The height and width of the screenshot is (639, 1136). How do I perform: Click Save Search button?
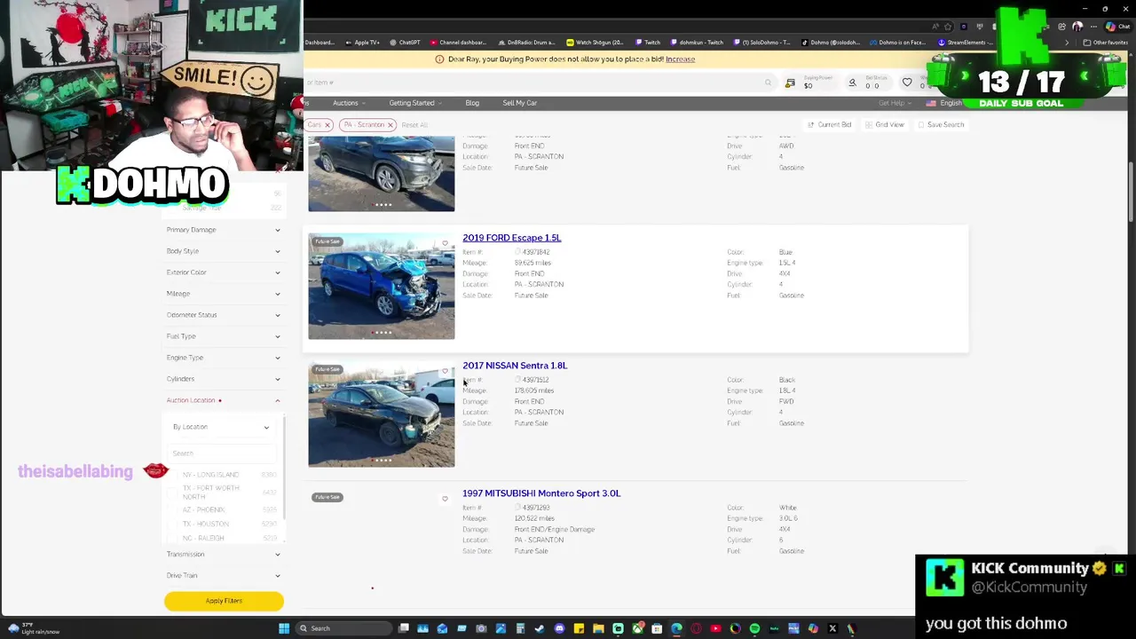click(x=942, y=125)
